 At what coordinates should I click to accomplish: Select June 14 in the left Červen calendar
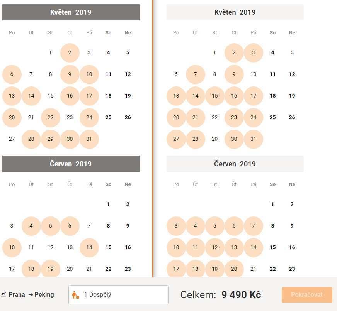tap(89, 247)
